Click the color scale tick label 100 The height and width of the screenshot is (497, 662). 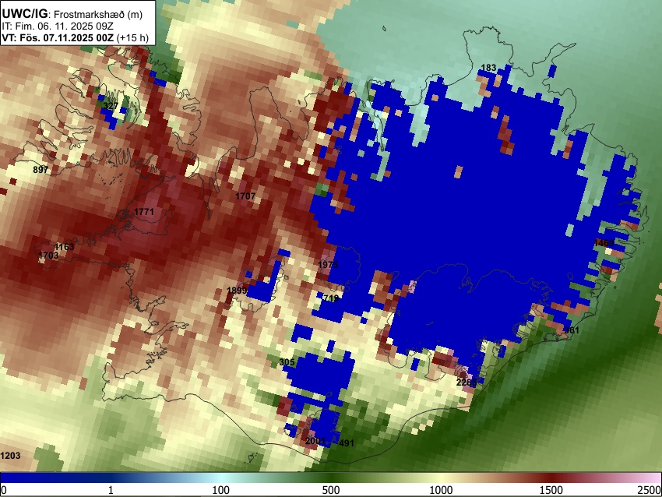click(221, 490)
